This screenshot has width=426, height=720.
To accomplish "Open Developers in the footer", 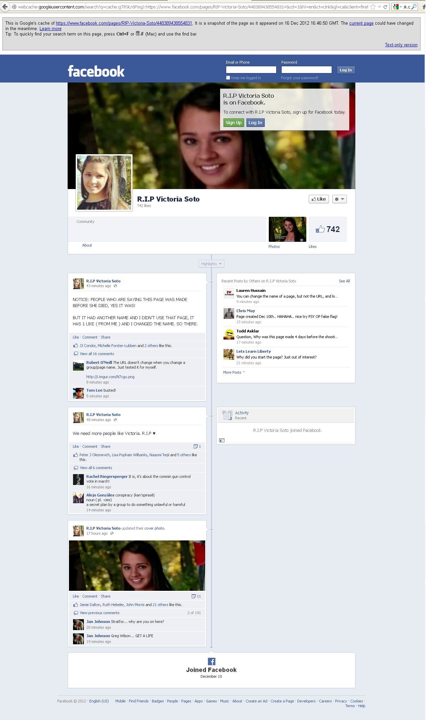I will [x=306, y=701].
